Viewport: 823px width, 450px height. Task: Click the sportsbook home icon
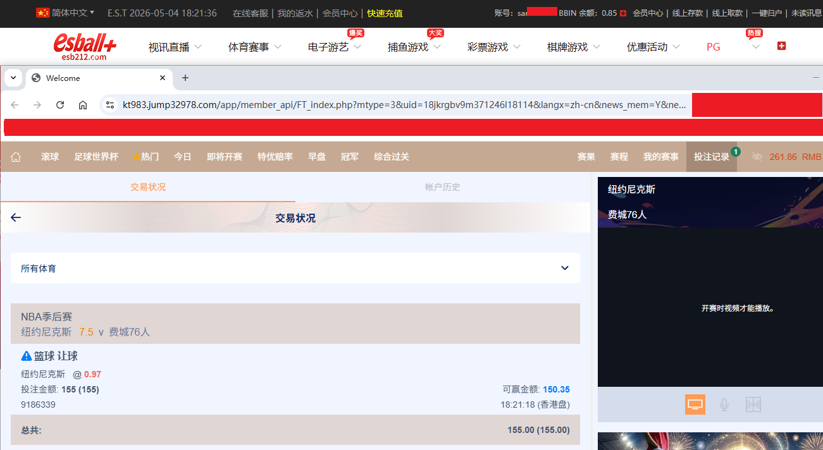coord(16,157)
